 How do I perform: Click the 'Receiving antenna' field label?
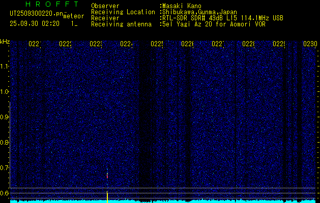121,24
